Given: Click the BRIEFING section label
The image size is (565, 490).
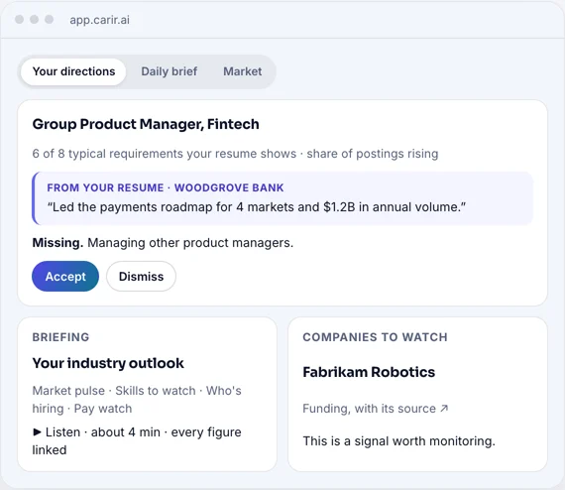Looking at the screenshot, I should 60,337.
